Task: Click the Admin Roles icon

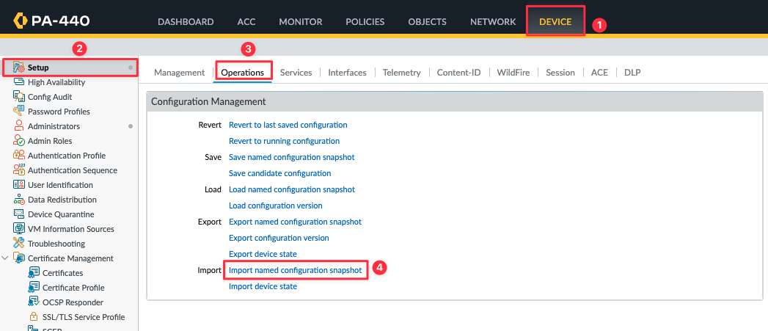Action: [18, 141]
